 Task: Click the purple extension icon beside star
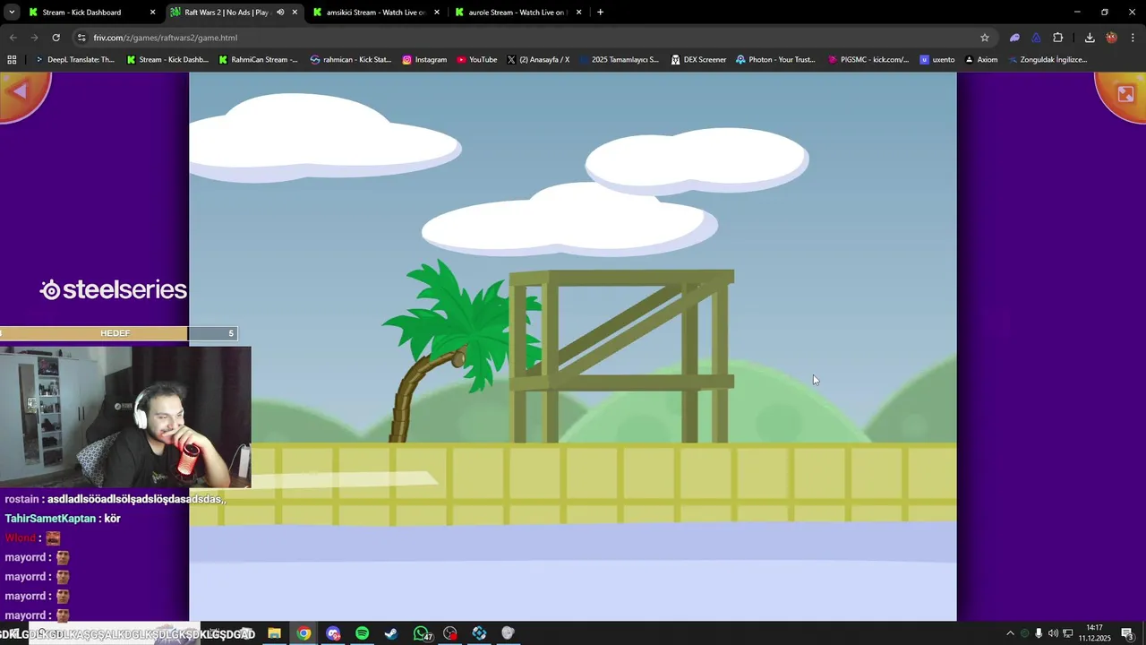pos(1014,38)
